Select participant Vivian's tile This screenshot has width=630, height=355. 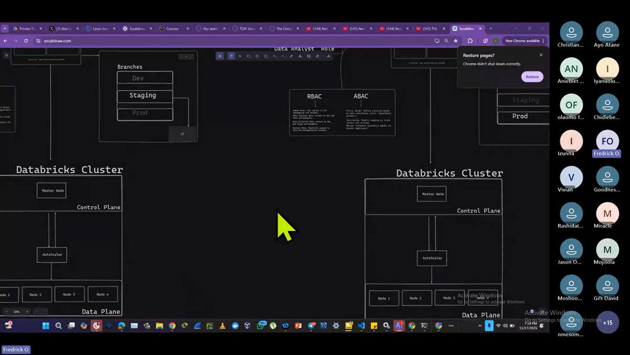click(x=571, y=180)
